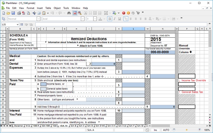
Task: Toggle the Ins insert mode indicator
Action: (155, 130)
